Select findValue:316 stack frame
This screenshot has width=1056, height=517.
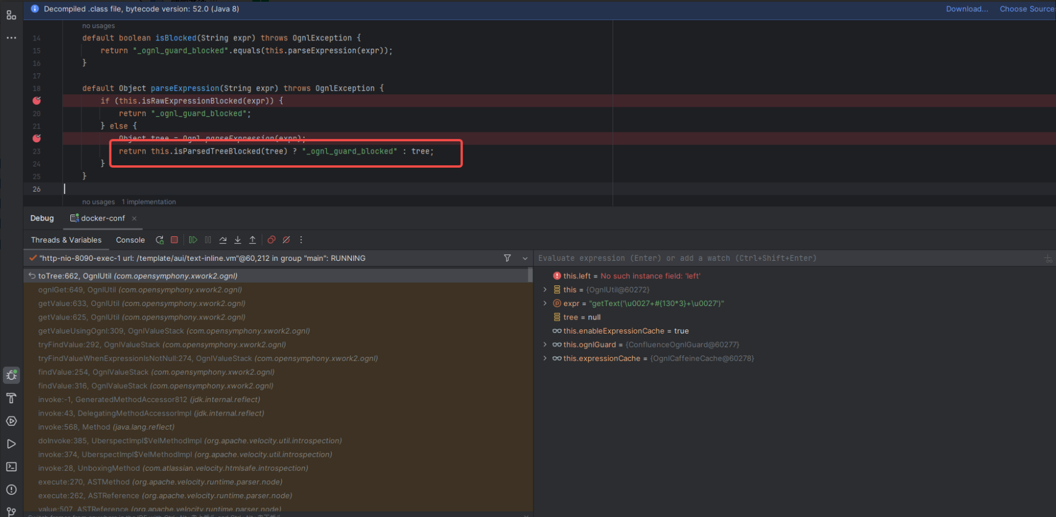275,386
